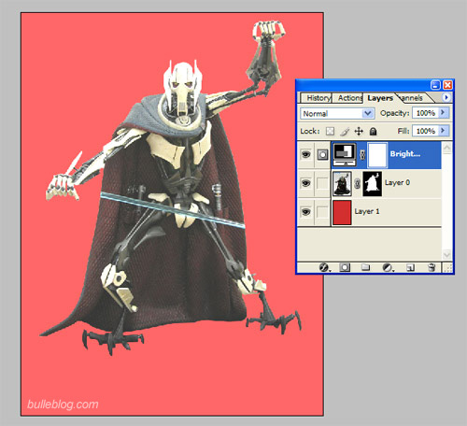Open the blend mode Normal dropdown

tap(337, 113)
